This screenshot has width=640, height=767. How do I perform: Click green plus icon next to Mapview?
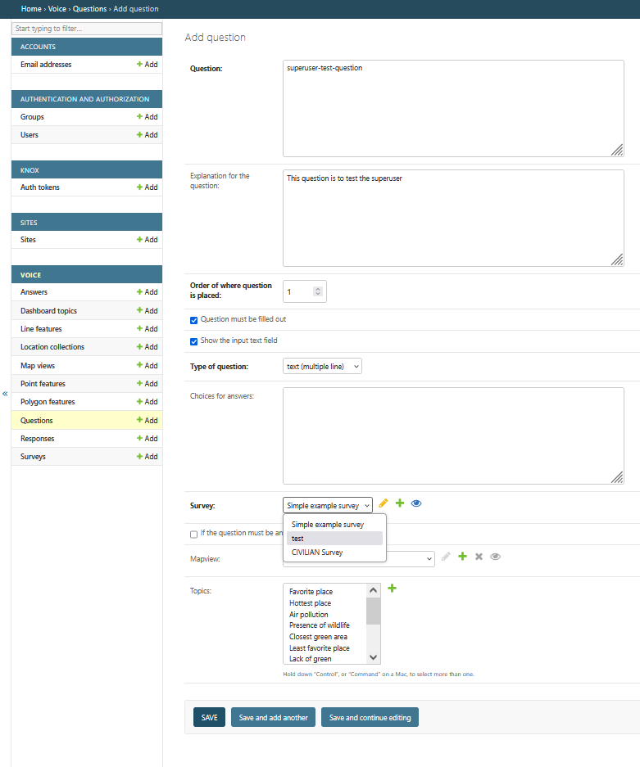coord(462,557)
